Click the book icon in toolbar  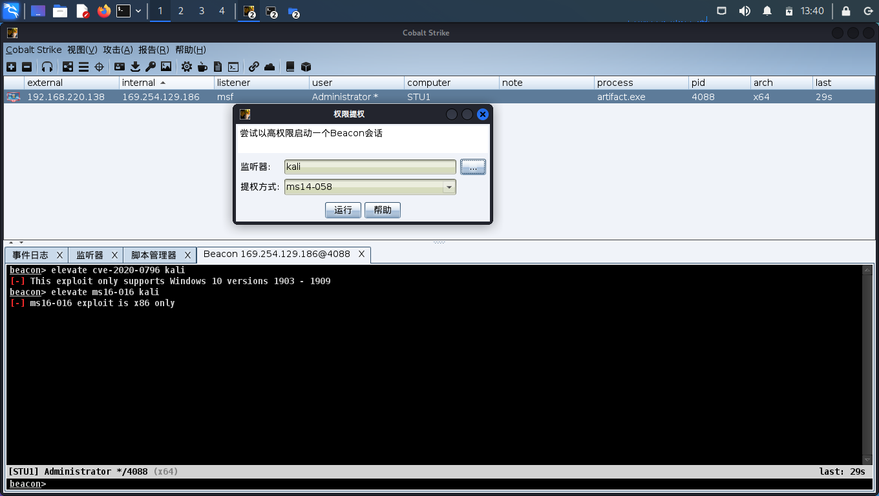(x=290, y=67)
